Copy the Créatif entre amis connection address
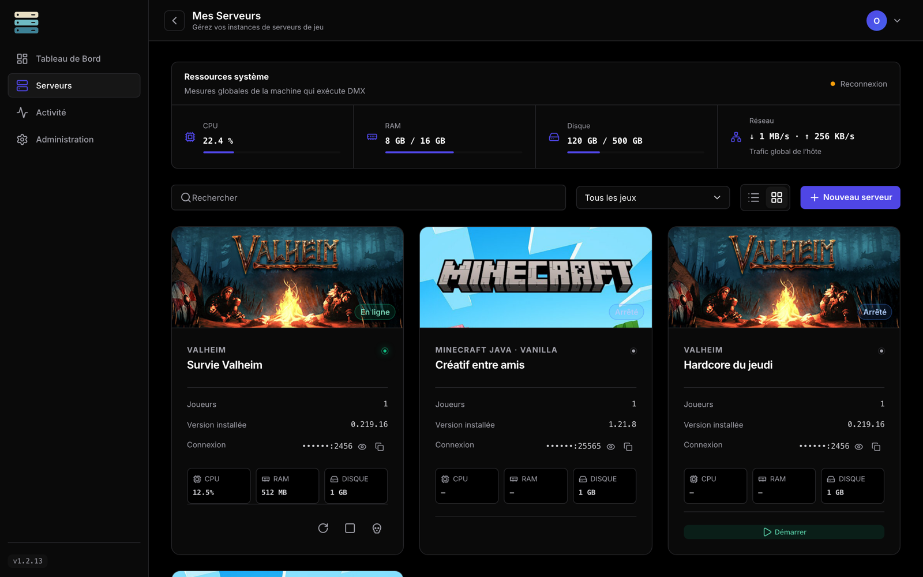Viewport: 923px width, 577px height. 628,447
